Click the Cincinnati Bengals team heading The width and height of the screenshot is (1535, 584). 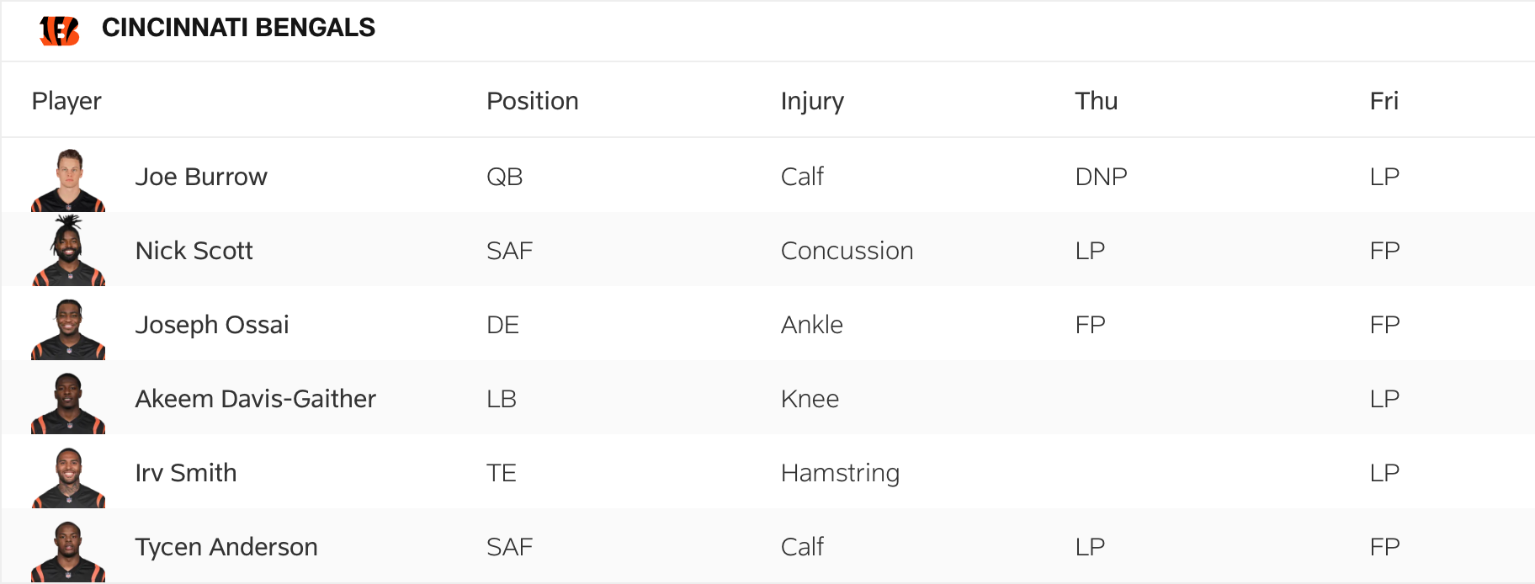click(238, 28)
